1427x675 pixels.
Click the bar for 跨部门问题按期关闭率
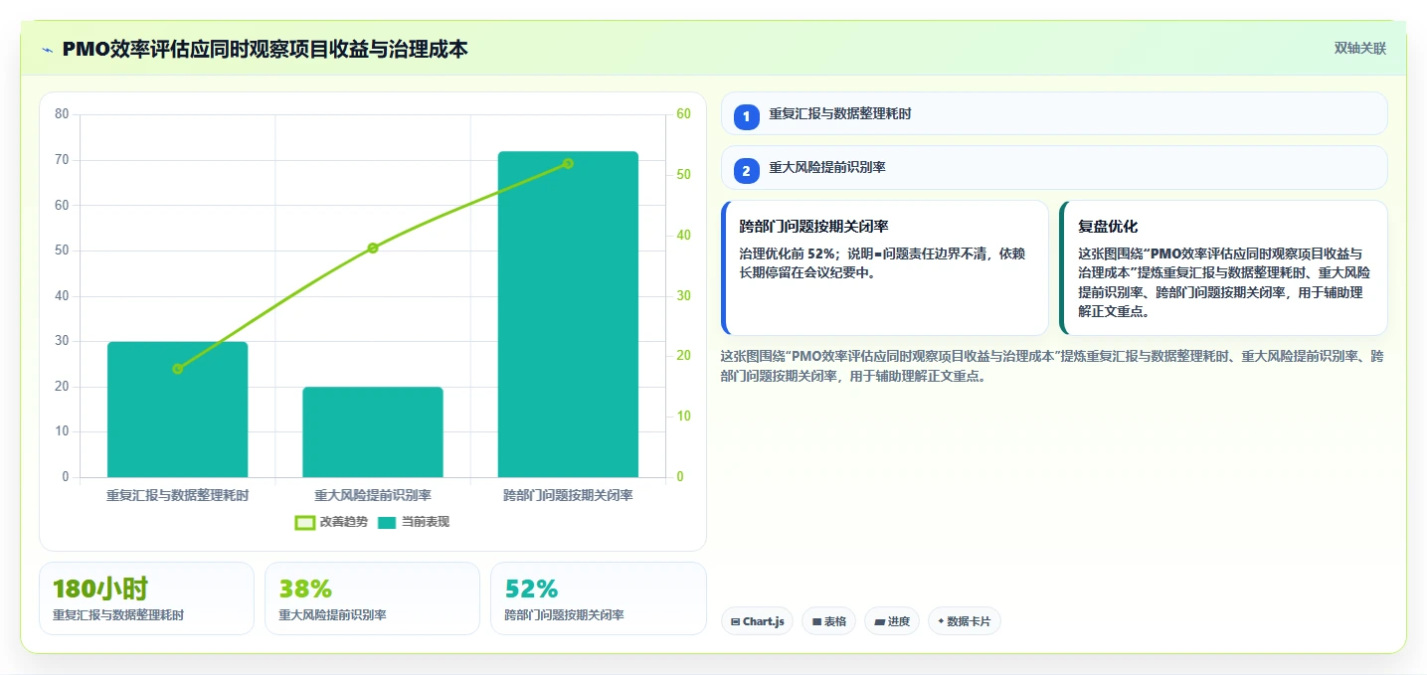[568, 314]
